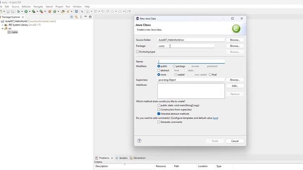
Task: Click the New file toolbar icon
Action: (1, 11)
